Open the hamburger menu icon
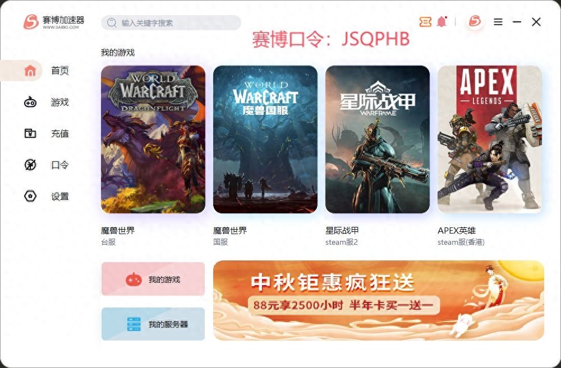This screenshot has height=368, width=561. pos(498,22)
